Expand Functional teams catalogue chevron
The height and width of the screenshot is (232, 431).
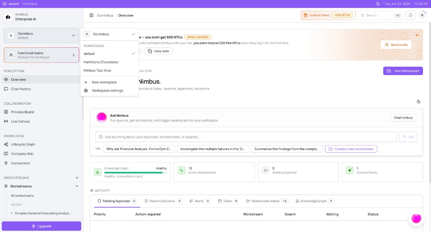coord(73,55)
